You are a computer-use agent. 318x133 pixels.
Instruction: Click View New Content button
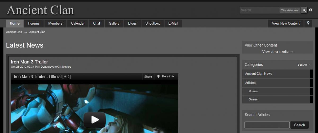pos(286,23)
